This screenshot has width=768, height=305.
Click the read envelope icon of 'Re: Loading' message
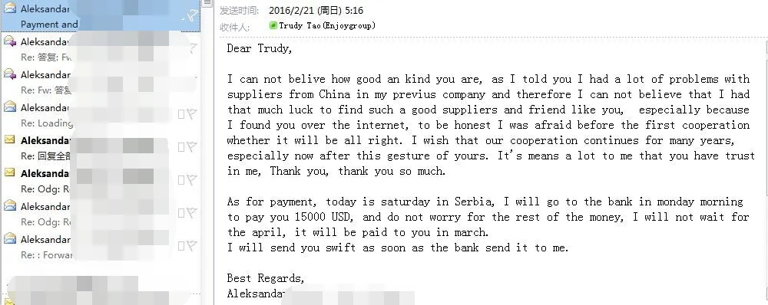point(10,107)
